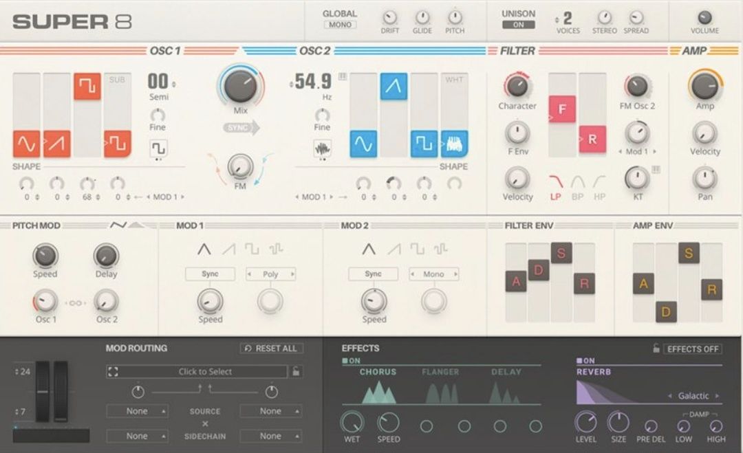Toggle Reverb ON switch

click(585, 361)
